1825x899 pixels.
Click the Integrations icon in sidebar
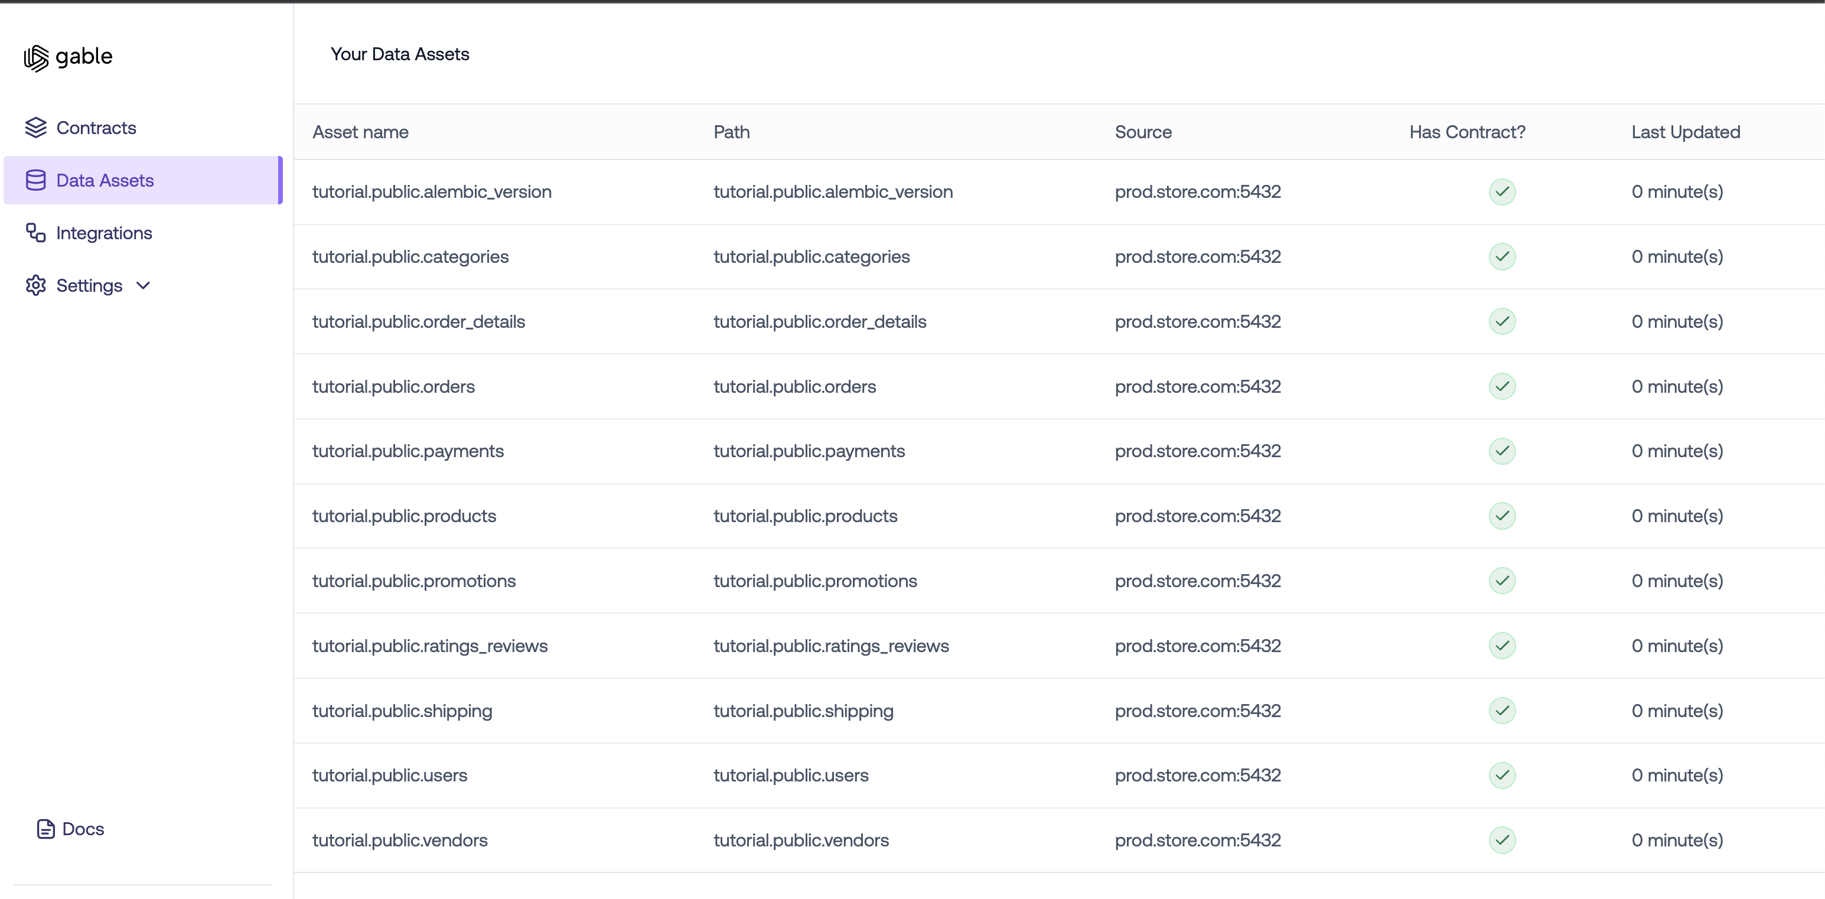coord(35,232)
